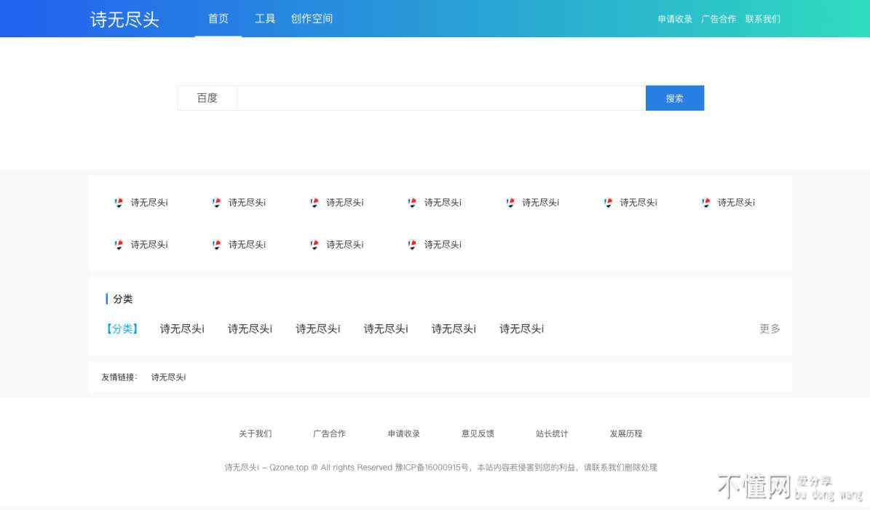This screenshot has height=510, width=870.
Task: Focus the search text input box
Action: coord(440,98)
